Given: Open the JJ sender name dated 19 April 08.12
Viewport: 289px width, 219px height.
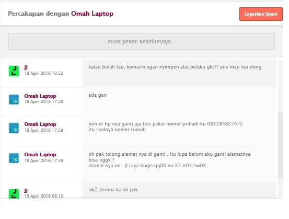Looking at the screenshot, I should 26,191.
